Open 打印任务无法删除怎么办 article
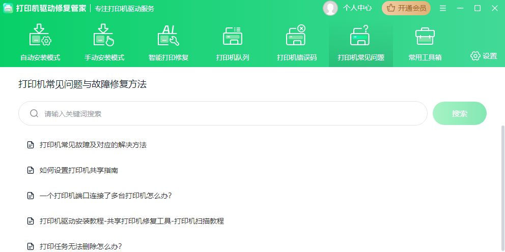This screenshot has height=252, width=505. pyautogui.click(x=80, y=246)
